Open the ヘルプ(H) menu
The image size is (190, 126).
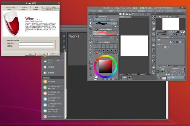point(178,11)
